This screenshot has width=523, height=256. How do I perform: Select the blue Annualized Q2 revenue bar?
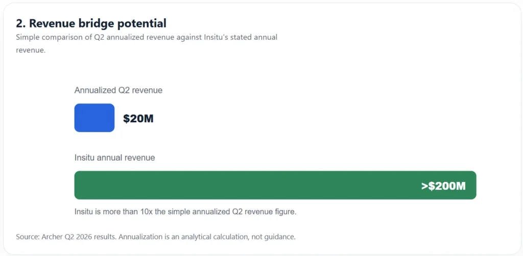pyautogui.click(x=94, y=118)
